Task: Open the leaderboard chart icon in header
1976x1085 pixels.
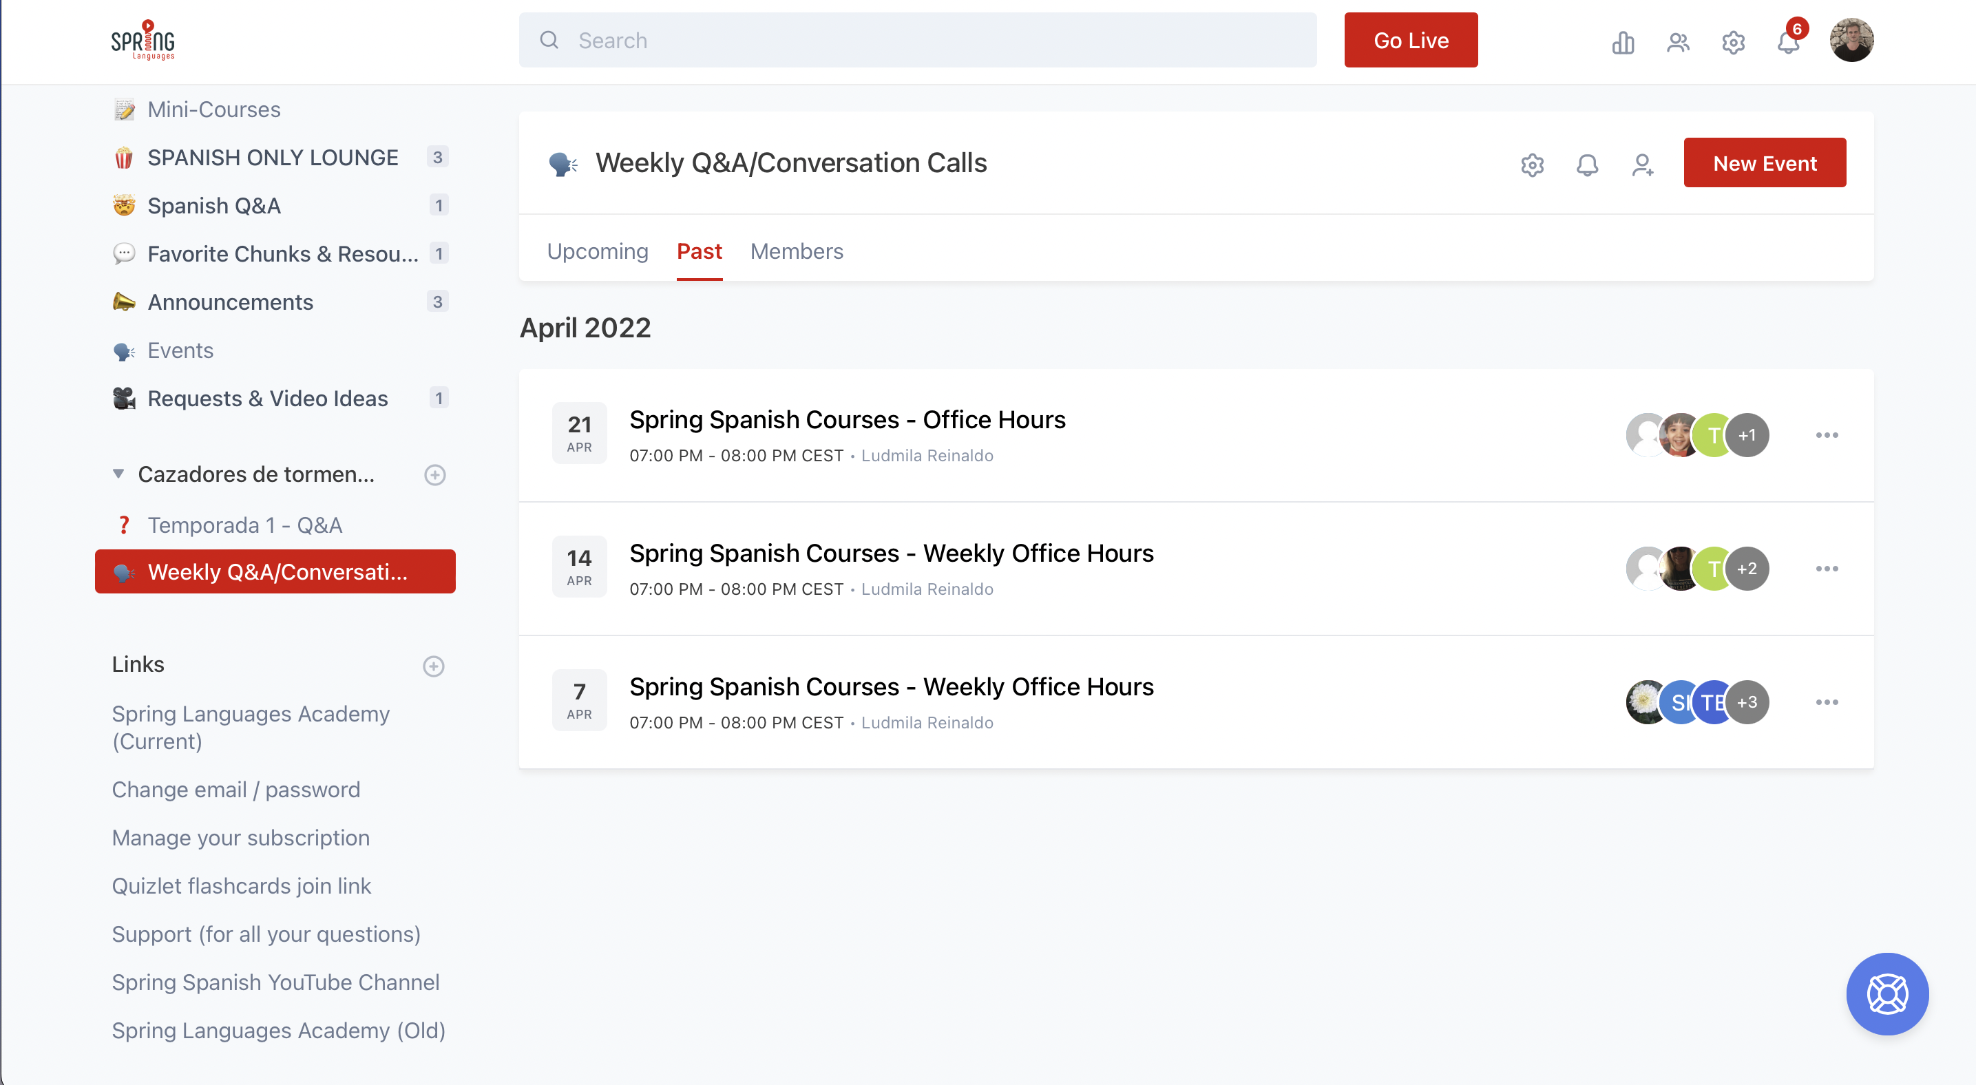Action: (1623, 41)
